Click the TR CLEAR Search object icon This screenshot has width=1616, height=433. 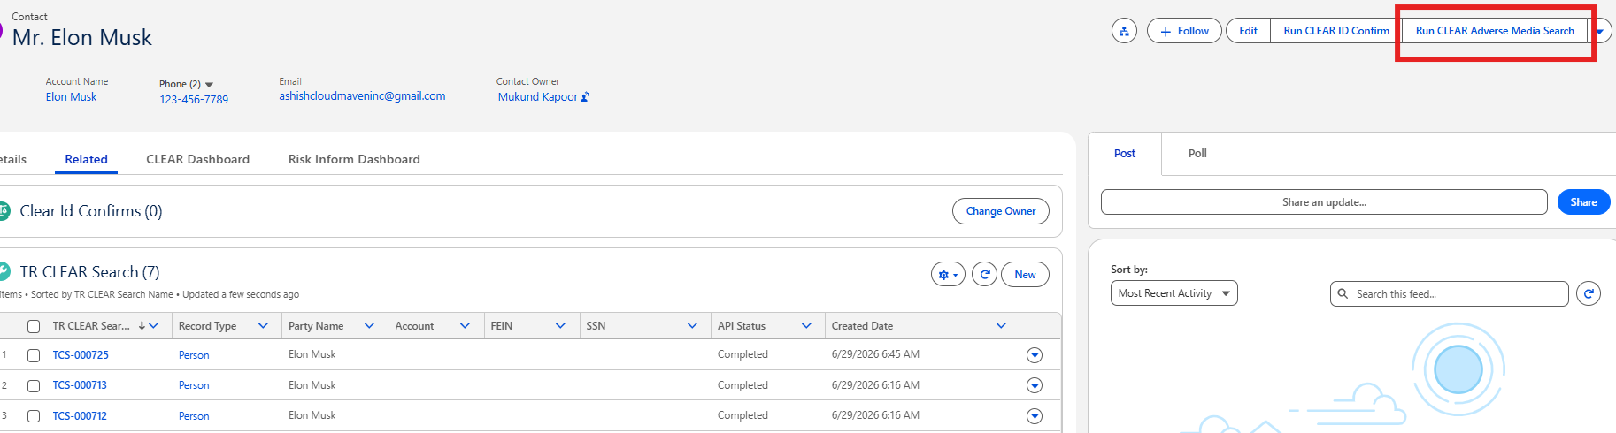4,271
